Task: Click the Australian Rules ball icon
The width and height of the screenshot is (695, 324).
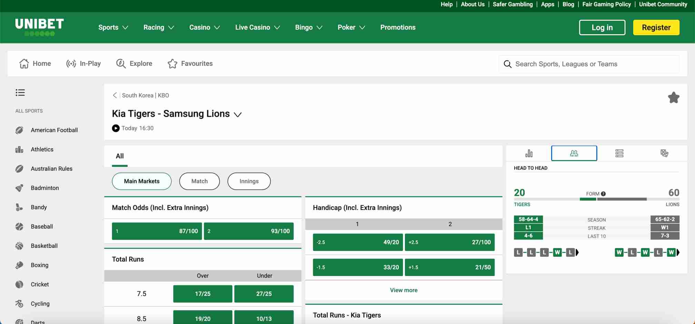Action: (x=19, y=169)
